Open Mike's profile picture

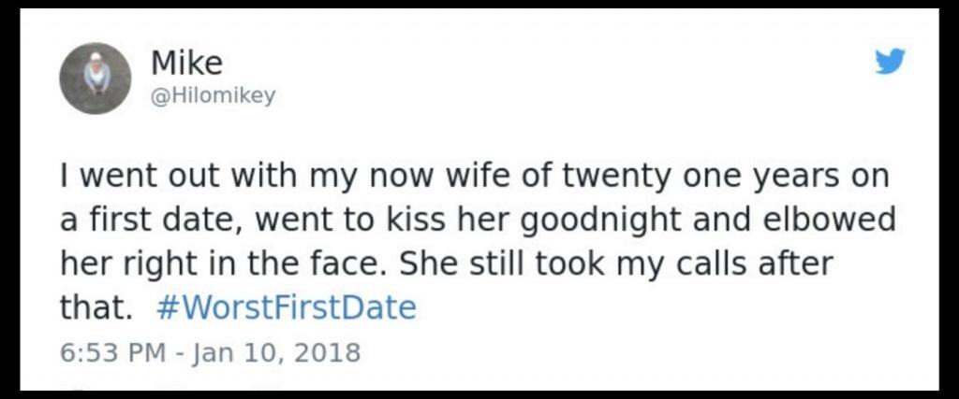point(96,78)
